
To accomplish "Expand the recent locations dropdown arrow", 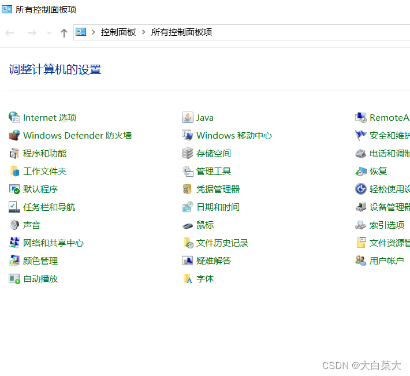I will click(49, 33).
